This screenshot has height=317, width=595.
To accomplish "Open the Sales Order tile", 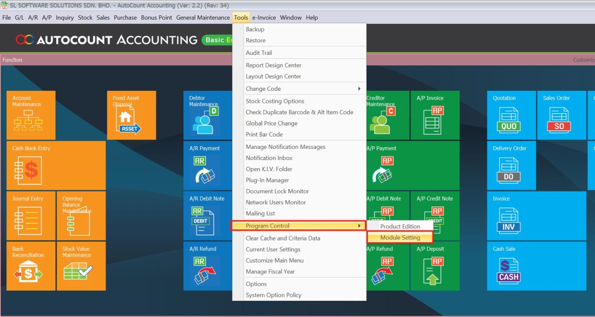I will point(562,115).
